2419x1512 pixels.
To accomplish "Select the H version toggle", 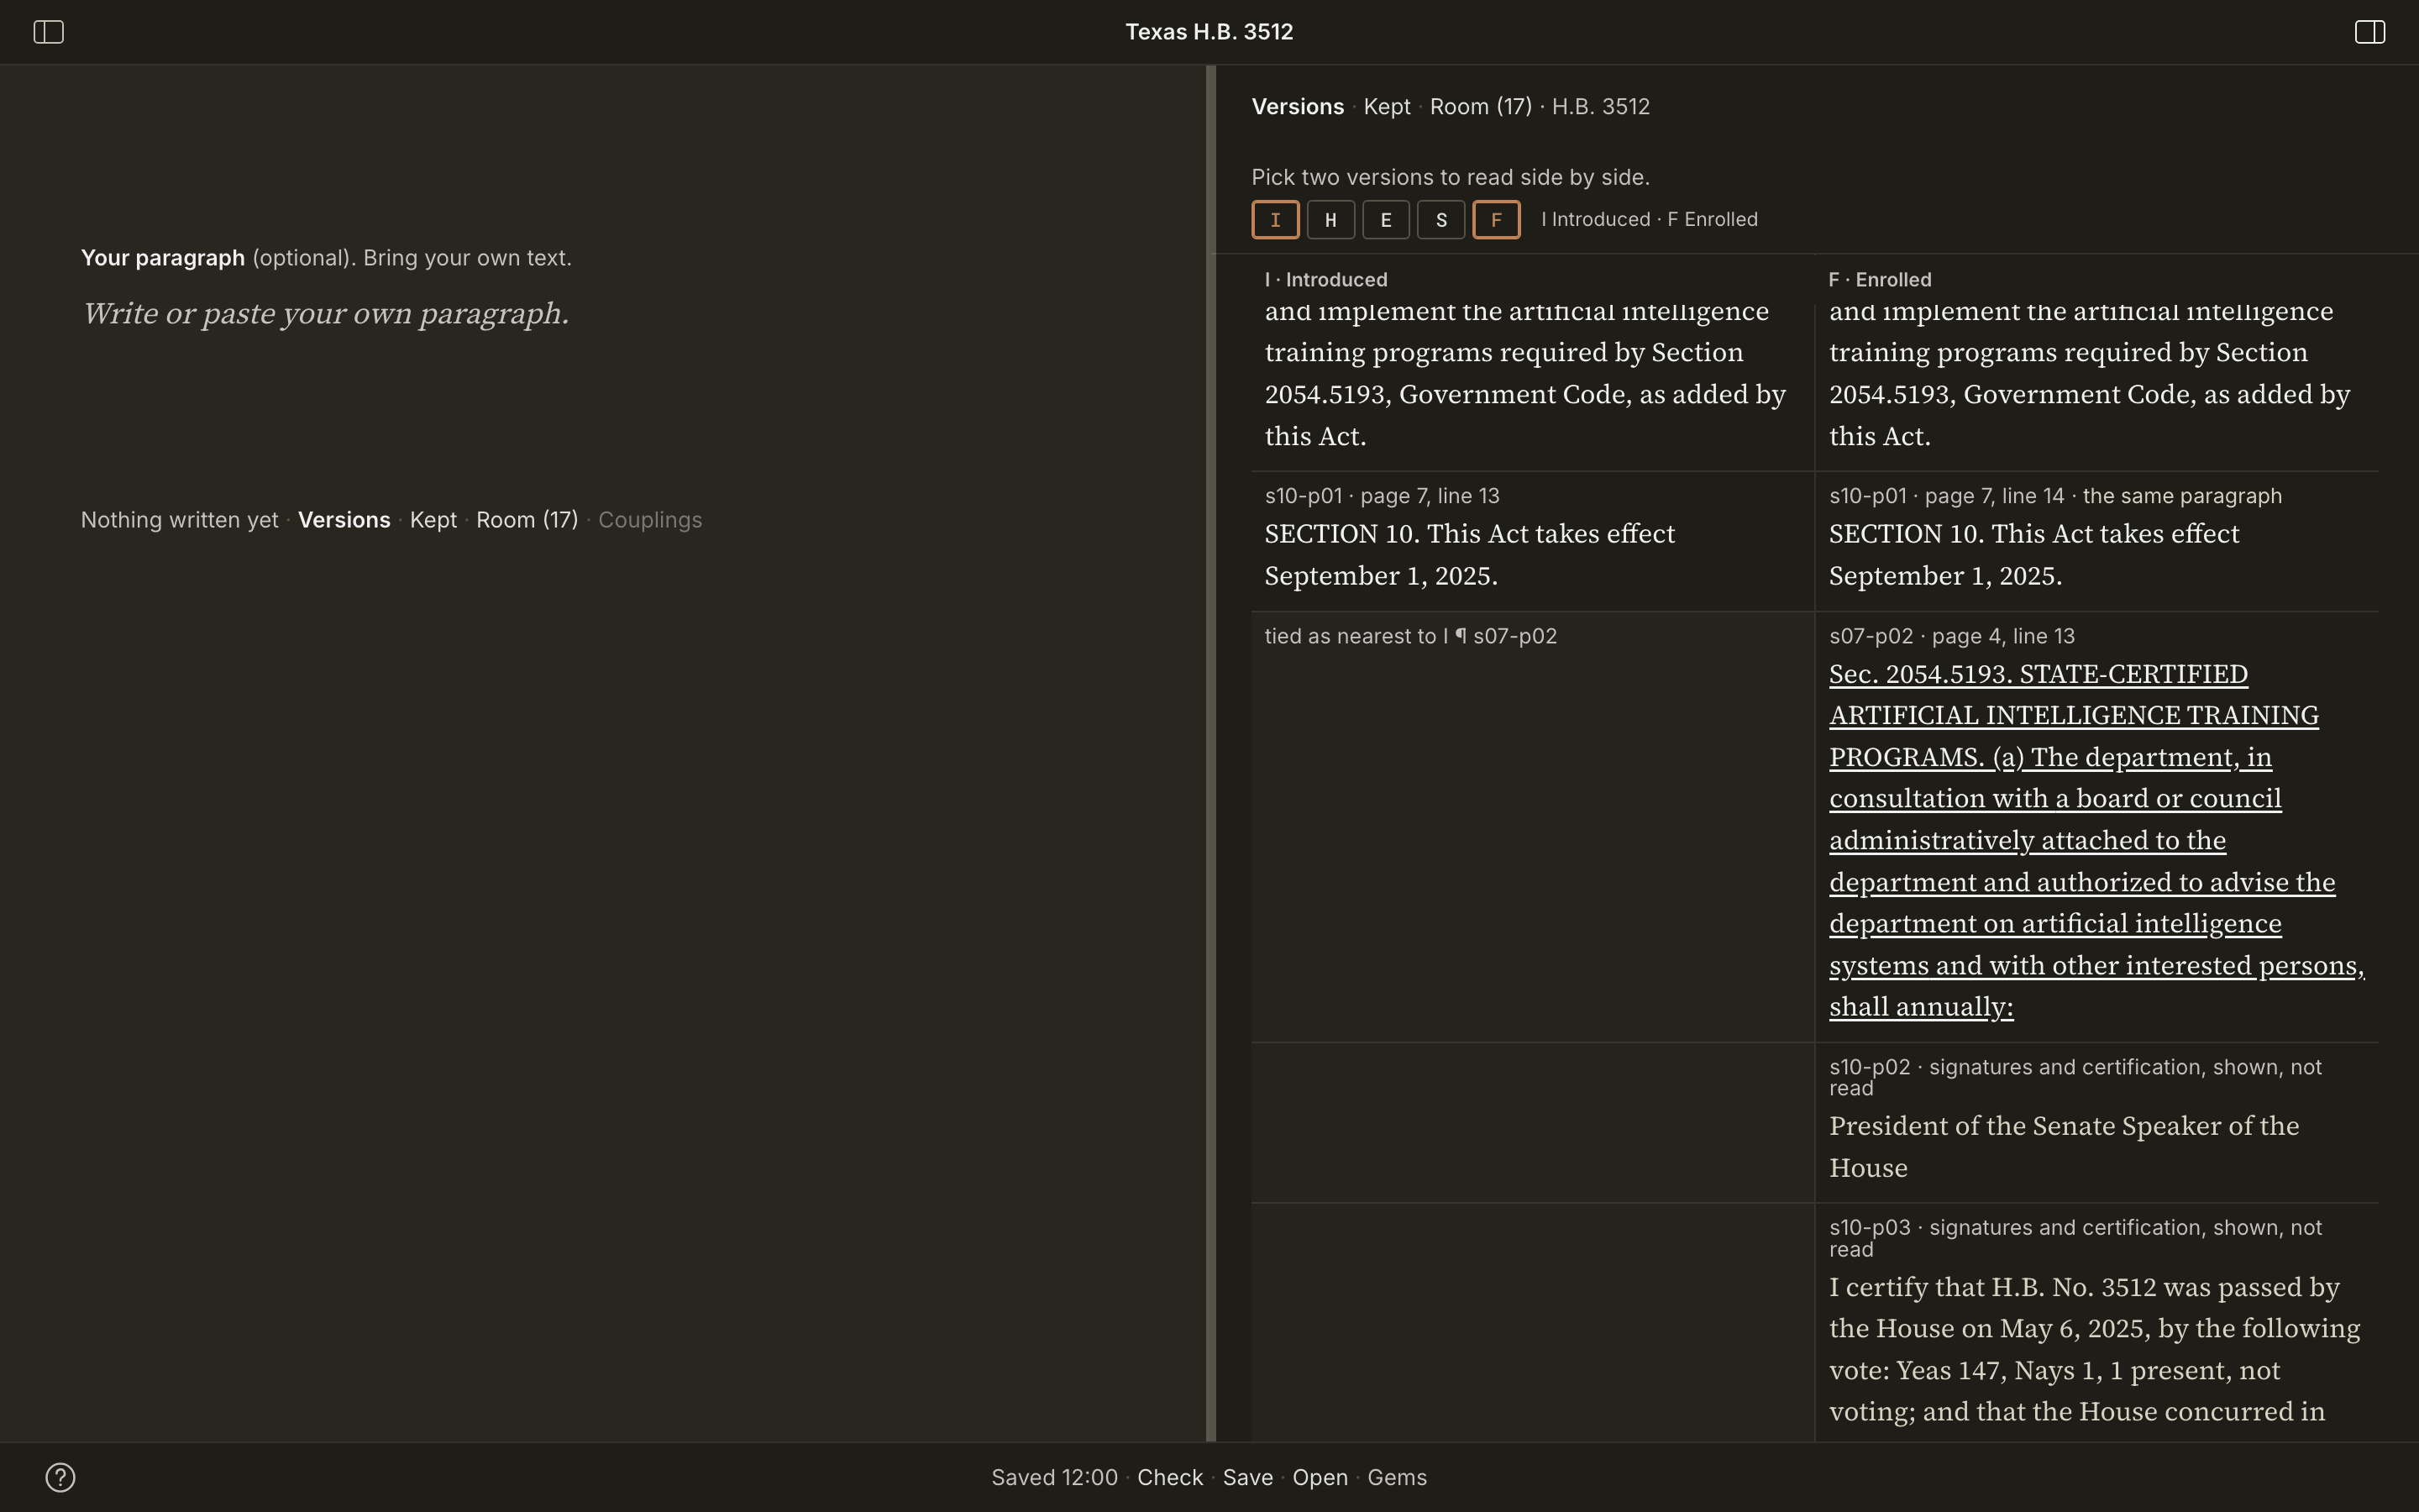I will [1330, 220].
